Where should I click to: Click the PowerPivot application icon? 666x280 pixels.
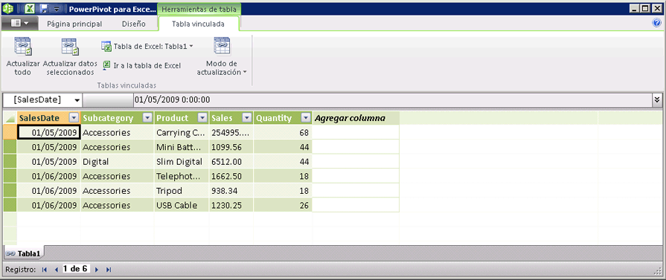[x=7, y=8]
